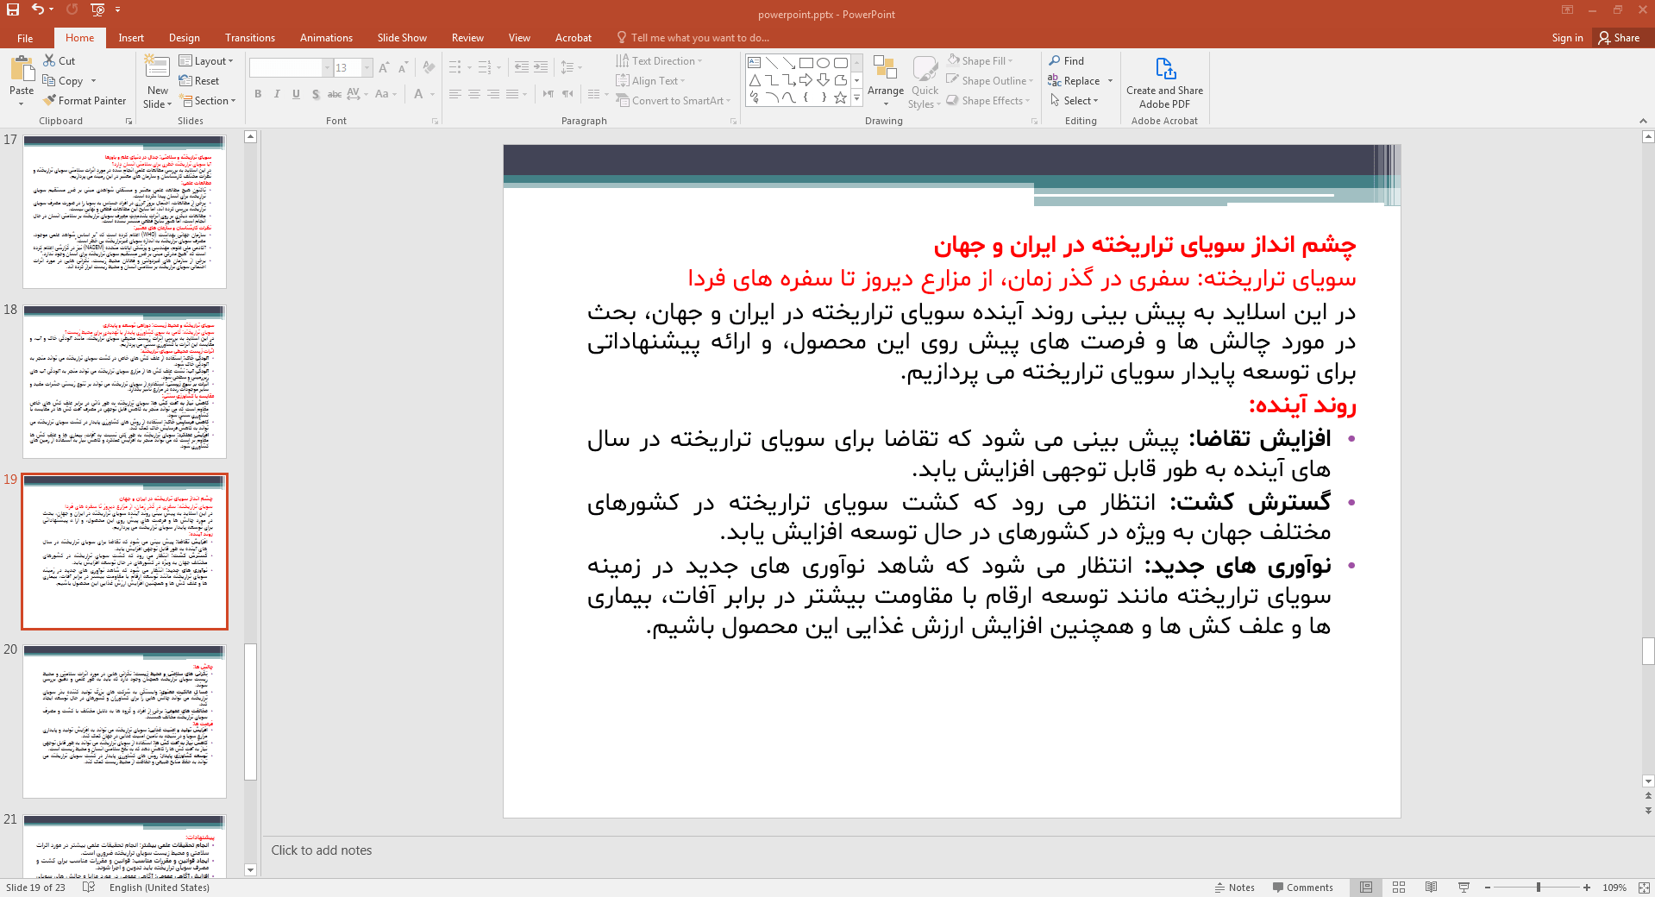The height and width of the screenshot is (897, 1655).
Task: Click the Sign in link
Action: coord(1567,38)
